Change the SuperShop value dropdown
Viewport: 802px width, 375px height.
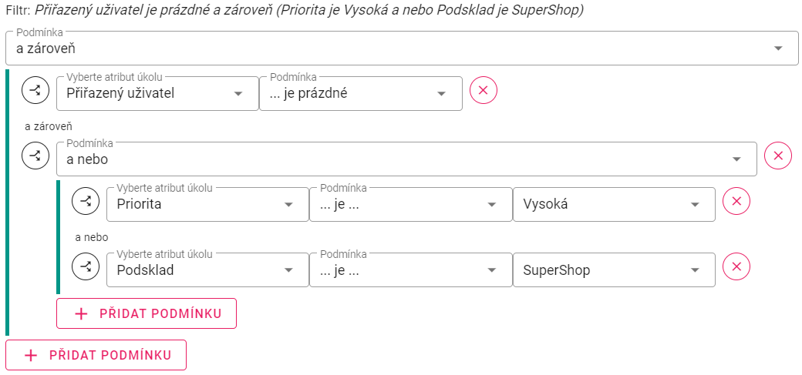614,270
